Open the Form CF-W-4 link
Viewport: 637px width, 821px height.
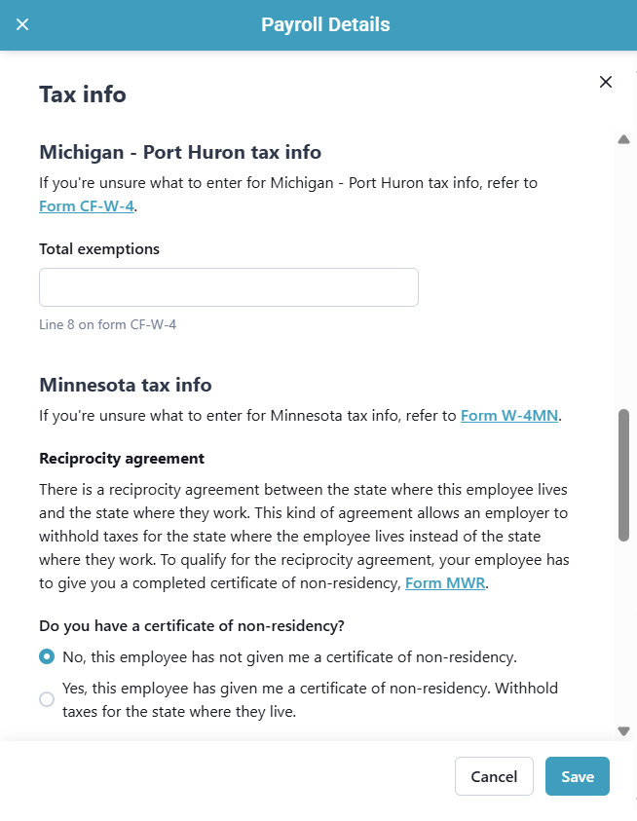(86, 206)
